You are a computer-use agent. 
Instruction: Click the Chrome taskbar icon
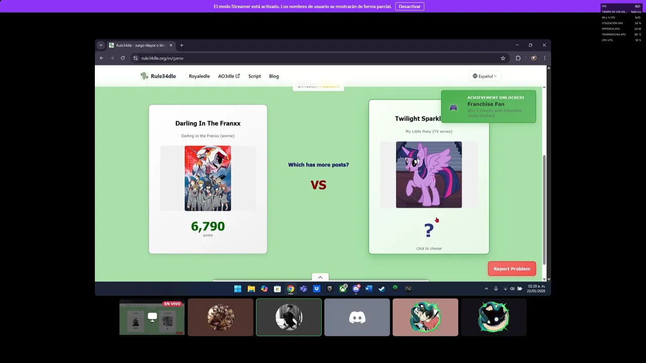[x=290, y=289]
